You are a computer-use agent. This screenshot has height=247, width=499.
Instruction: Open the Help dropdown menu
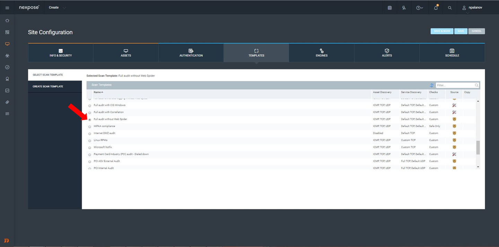(x=419, y=8)
